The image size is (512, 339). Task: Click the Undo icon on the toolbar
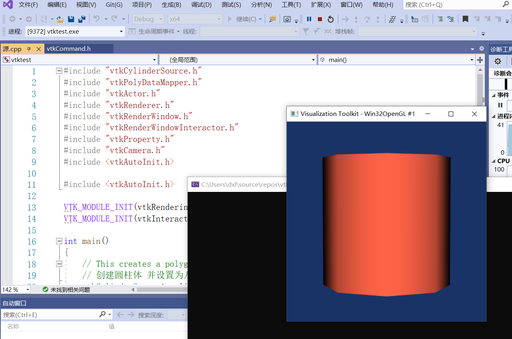click(x=96, y=19)
